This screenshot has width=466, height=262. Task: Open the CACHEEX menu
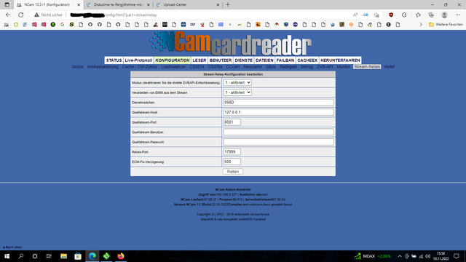[x=307, y=60]
